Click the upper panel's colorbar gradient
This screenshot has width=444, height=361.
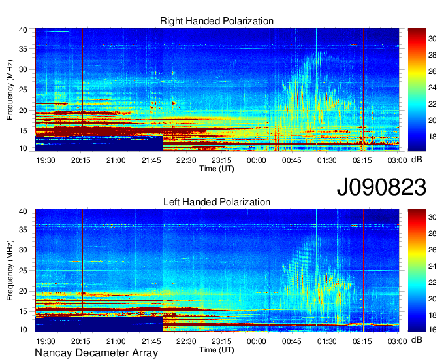pyautogui.click(x=417, y=90)
